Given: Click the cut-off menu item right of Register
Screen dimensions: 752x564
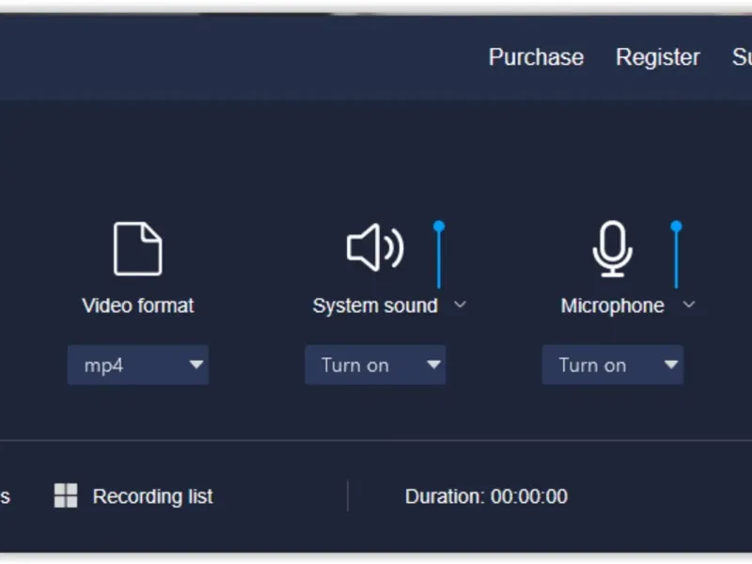Looking at the screenshot, I should [742, 57].
